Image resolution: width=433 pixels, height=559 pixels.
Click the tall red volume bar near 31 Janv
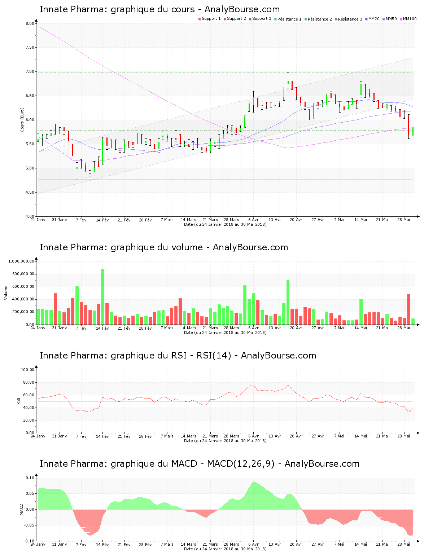click(x=56, y=309)
